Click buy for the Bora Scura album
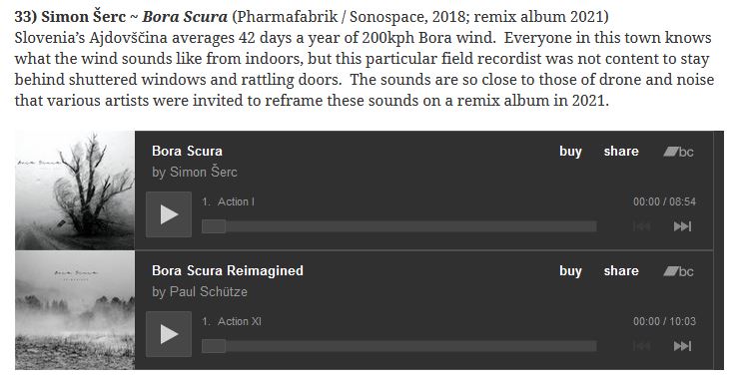Viewport: 736px width, 384px height. point(570,152)
